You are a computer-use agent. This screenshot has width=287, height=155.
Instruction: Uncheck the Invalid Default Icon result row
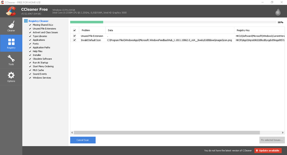(x=75, y=40)
